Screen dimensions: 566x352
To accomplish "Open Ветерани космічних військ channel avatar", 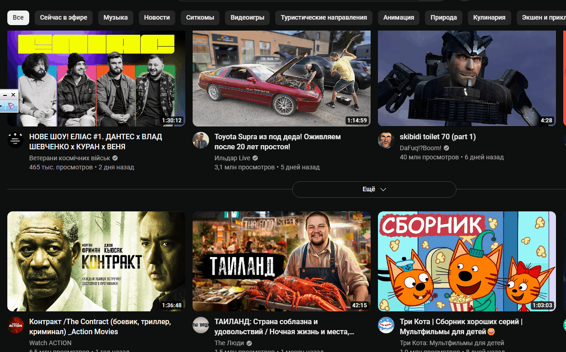I will click(x=16, y=140).
